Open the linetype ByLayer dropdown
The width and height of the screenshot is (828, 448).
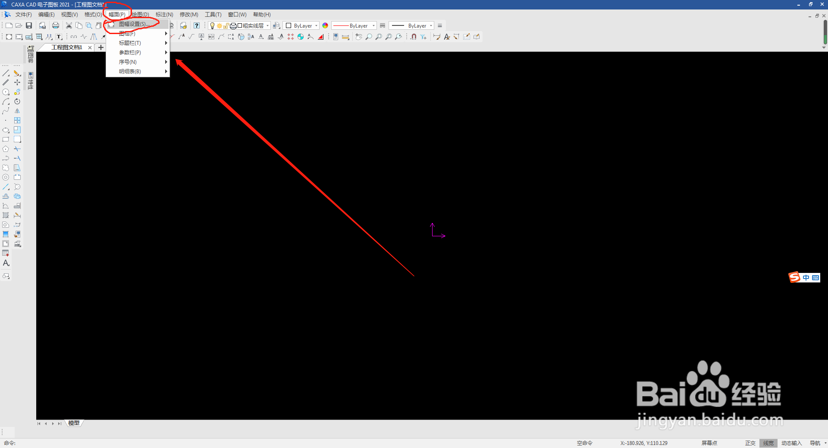pos(373,26)
